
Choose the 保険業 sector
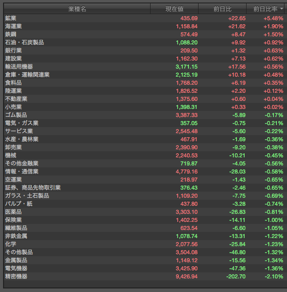(14, 220)
